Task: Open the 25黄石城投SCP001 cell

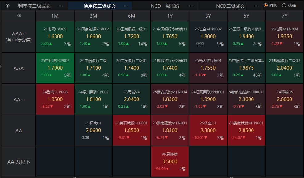Action: [x=131, y=131]
